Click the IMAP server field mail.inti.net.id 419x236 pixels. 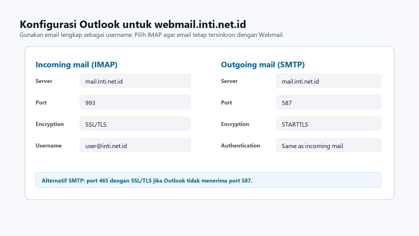(x=135, y=81)
